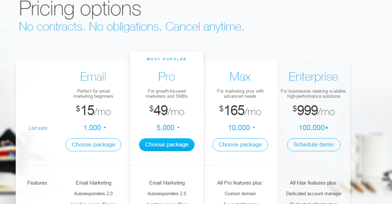
Task: Choose package for the Pro plan
Action: coord(167,145)
